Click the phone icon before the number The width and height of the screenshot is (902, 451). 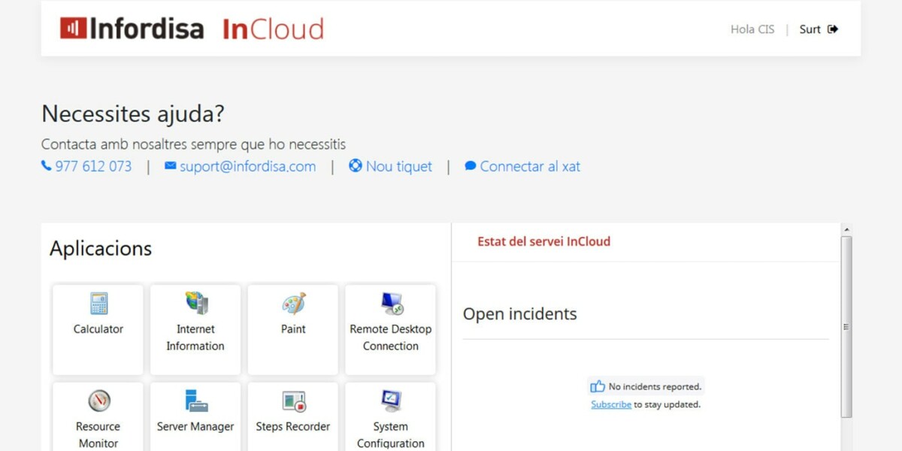46,165
